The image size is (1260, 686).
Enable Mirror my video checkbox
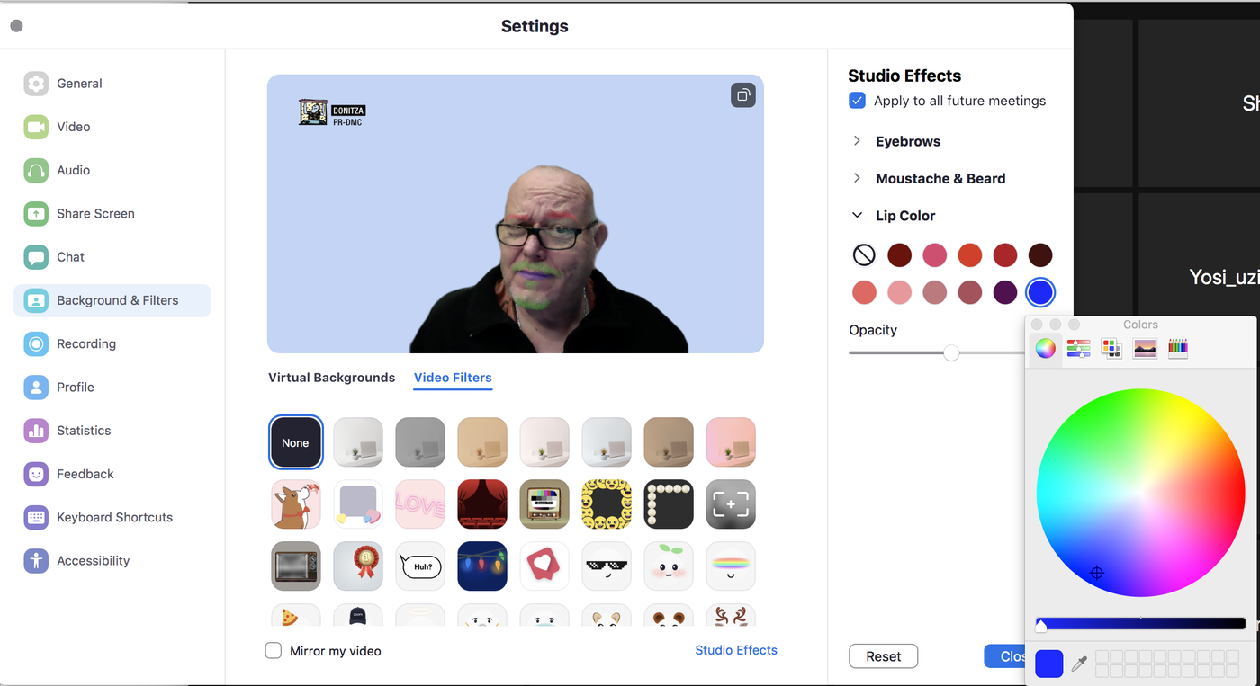274,650
